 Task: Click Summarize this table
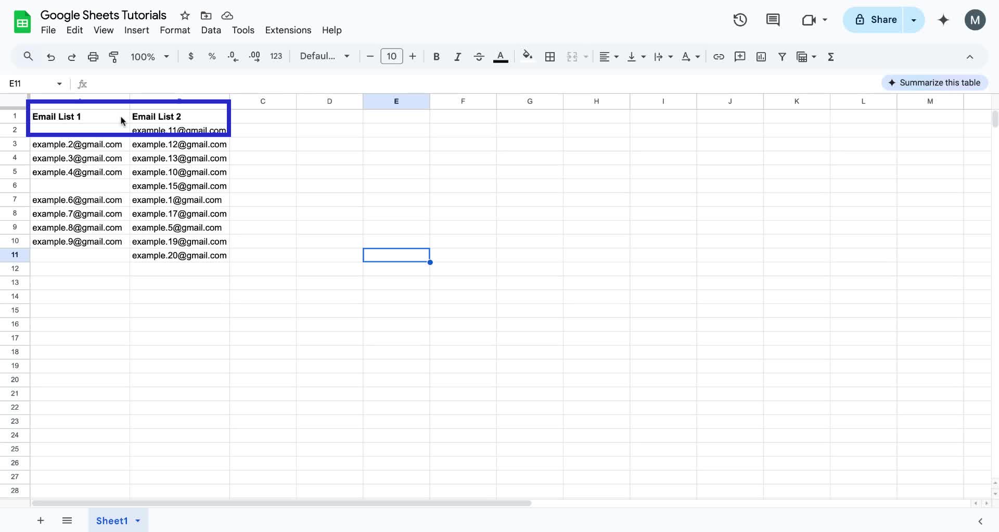point(934,82)
